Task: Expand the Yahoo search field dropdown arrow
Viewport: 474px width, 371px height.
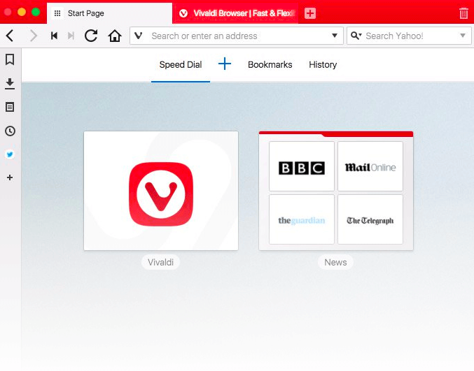Action: click(463, 36)
